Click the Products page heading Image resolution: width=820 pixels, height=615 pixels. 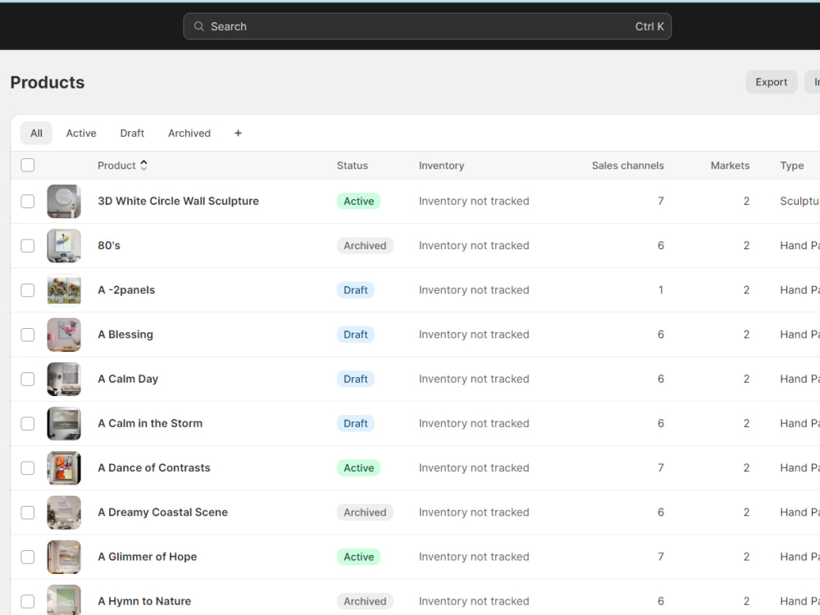pos(48,82)
